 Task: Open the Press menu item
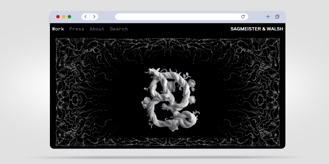(x=77, y=29)
